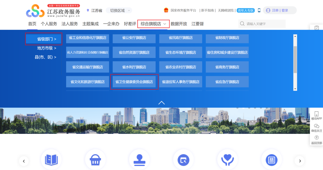
Task: Expand the 综合旗舰店 dropdown menu
Action: (153, 24)
